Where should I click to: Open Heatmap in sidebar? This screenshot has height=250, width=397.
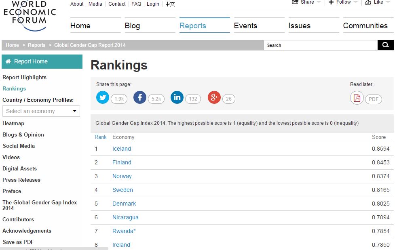pos(13,123)
